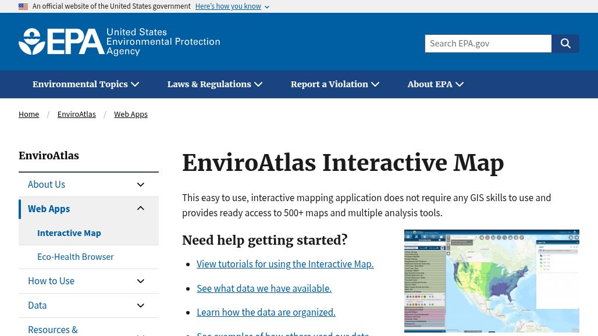Click "Learn how the data are organized" link
This screenshot has height=336, width=598.
coord(266,312)
